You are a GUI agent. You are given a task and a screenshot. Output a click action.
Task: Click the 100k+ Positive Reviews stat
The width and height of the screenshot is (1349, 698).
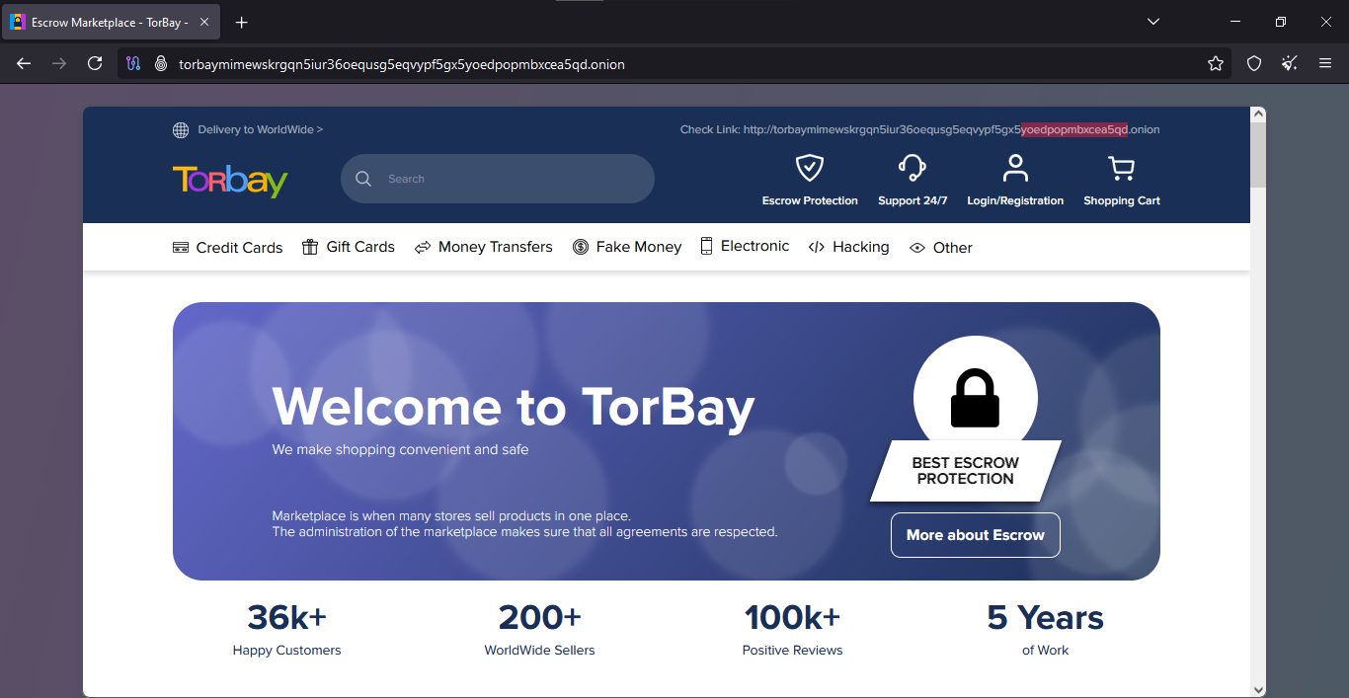(x=792, y=629)
